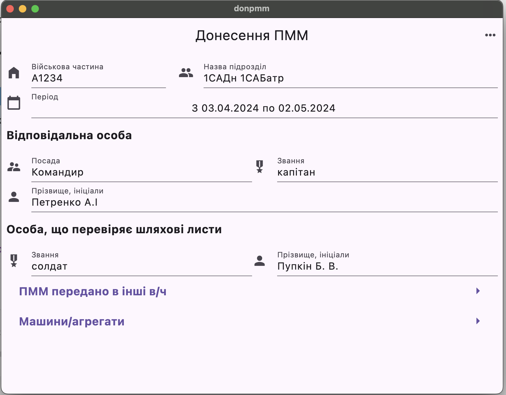This screenshot has width=506, height=395.
Task: Edit the Звання field with капітан
Action: (x=387, y=169)
